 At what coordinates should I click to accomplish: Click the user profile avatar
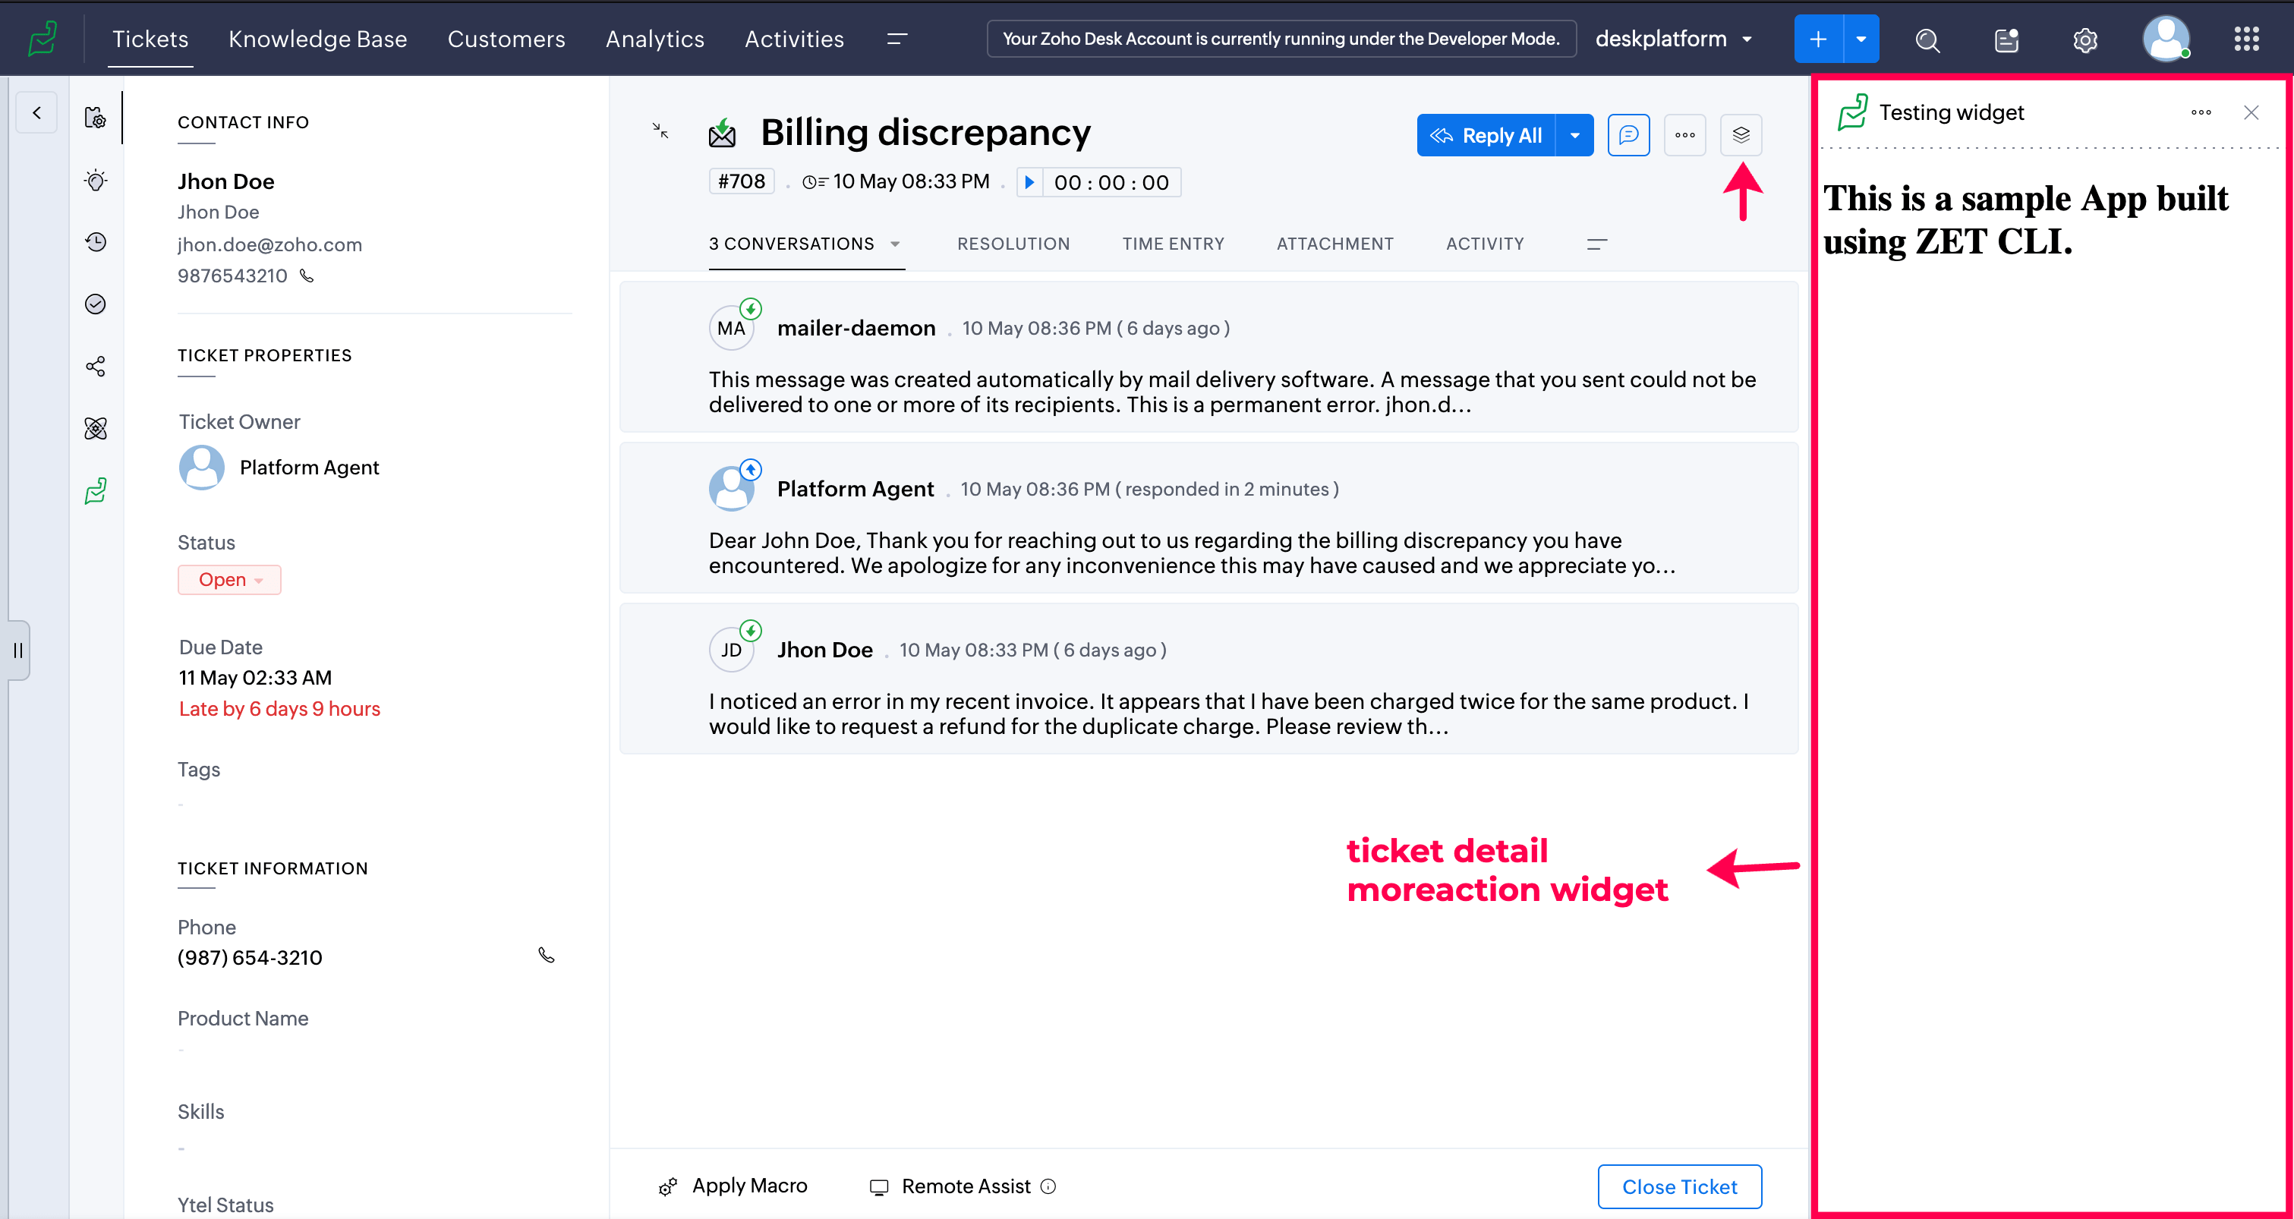click(2166, 39)
